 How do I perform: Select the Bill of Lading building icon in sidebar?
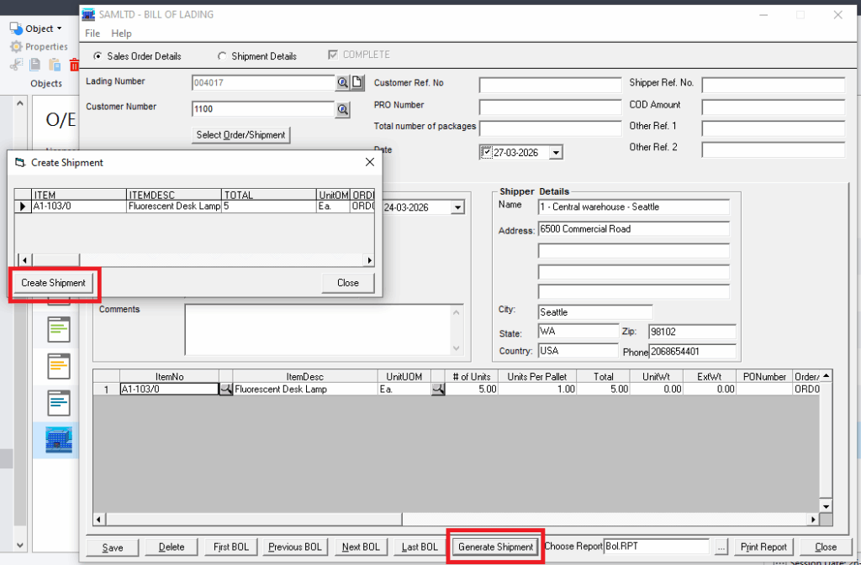click(59, 439)
